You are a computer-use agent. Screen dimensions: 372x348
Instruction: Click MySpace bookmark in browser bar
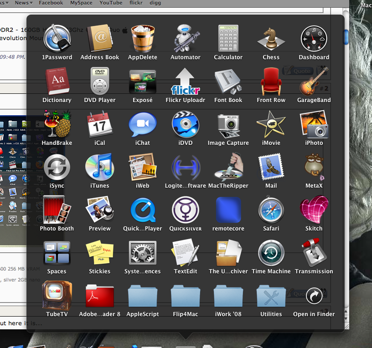pyautogui.click(x=81, y=3)
